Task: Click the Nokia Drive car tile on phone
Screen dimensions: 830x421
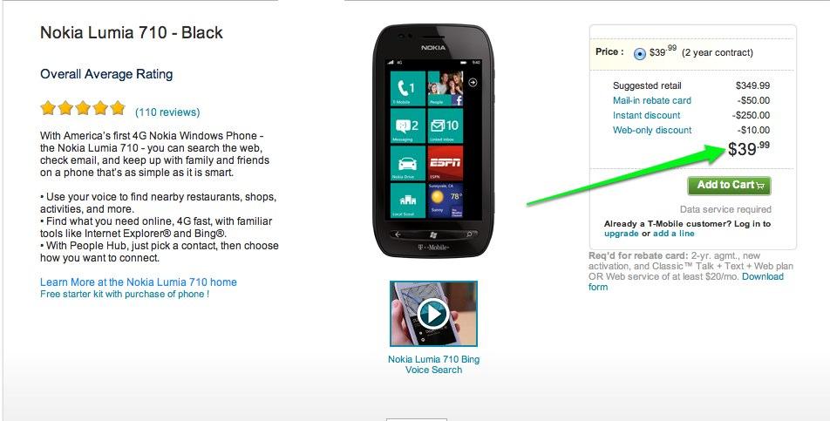Action: (408, 163)
